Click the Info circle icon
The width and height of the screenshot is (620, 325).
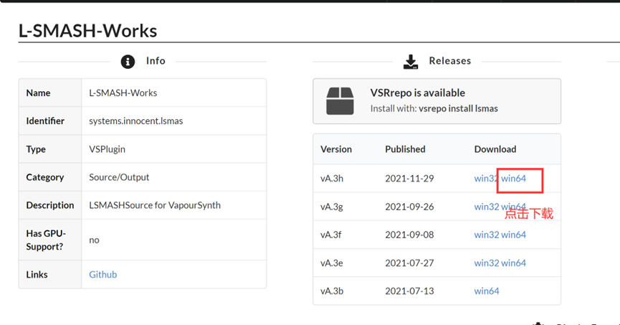(128, 62)
